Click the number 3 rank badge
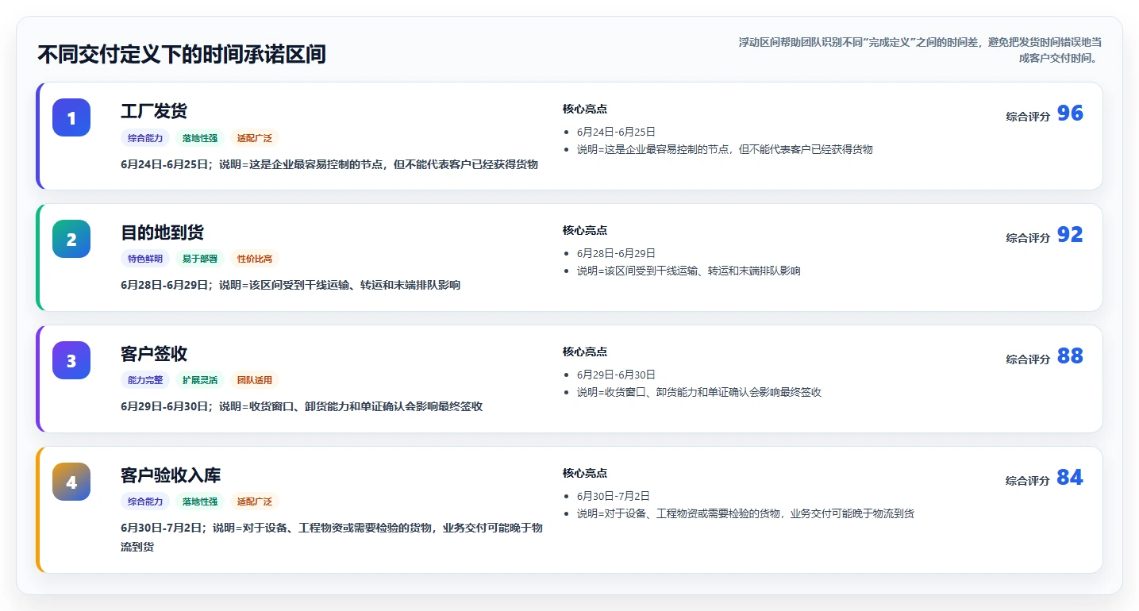 pyautogui.click(x=71, y=360)
